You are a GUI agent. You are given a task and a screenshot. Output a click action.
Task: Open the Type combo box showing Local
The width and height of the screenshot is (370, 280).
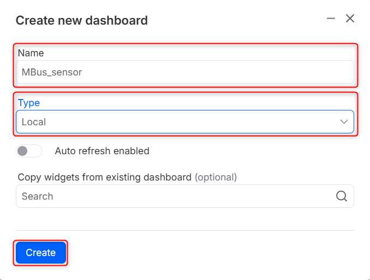[175, 122]
